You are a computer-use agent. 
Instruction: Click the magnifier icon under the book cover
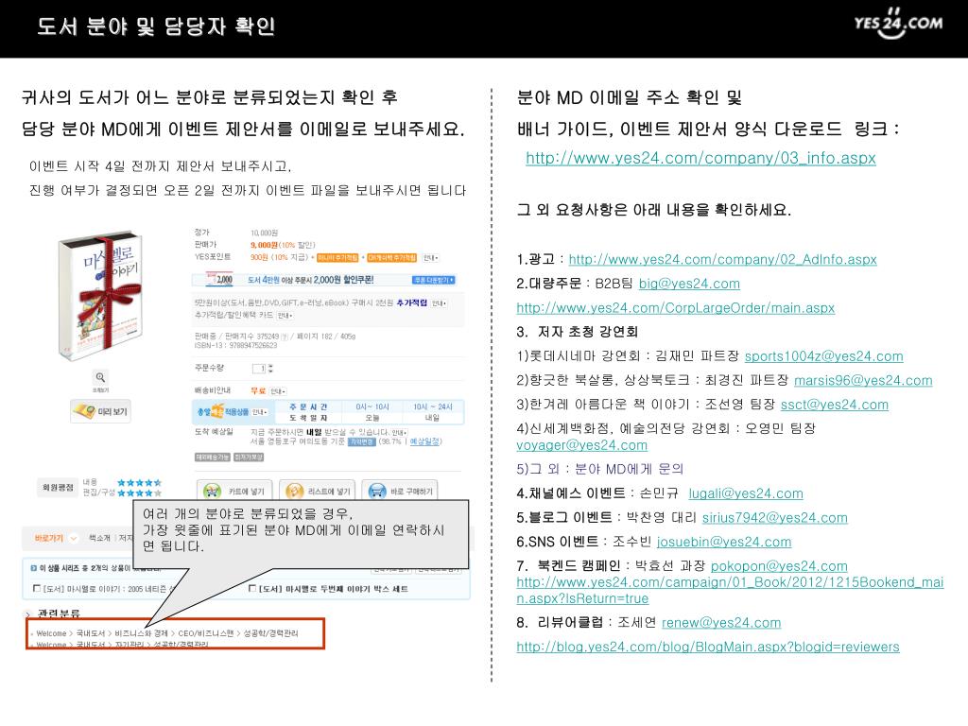[100, 377]
